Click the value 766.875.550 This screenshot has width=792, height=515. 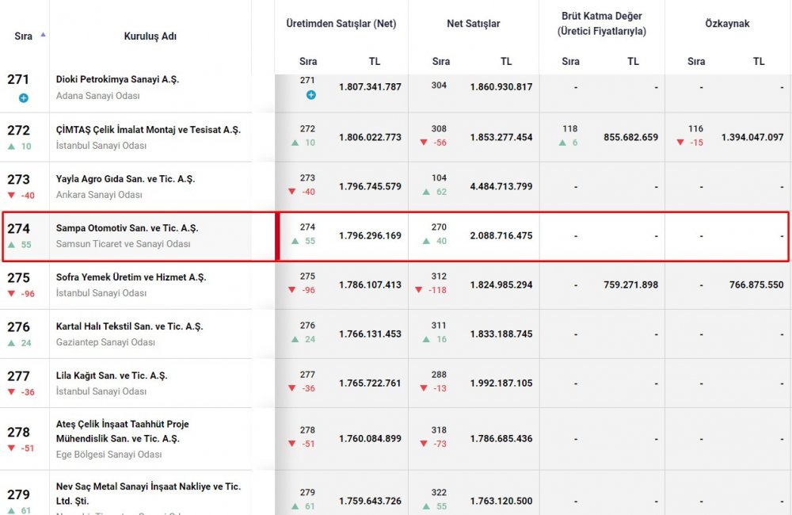[x=756, y=284]
